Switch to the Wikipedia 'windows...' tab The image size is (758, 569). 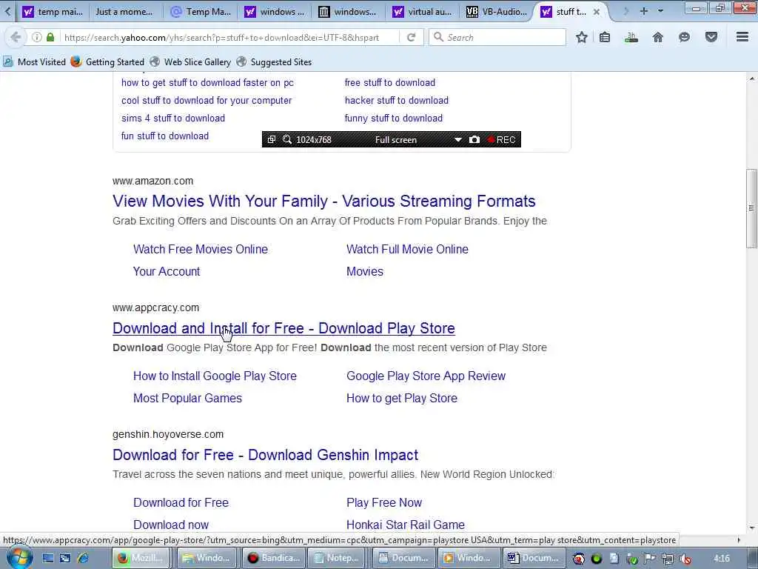point(348,12)
